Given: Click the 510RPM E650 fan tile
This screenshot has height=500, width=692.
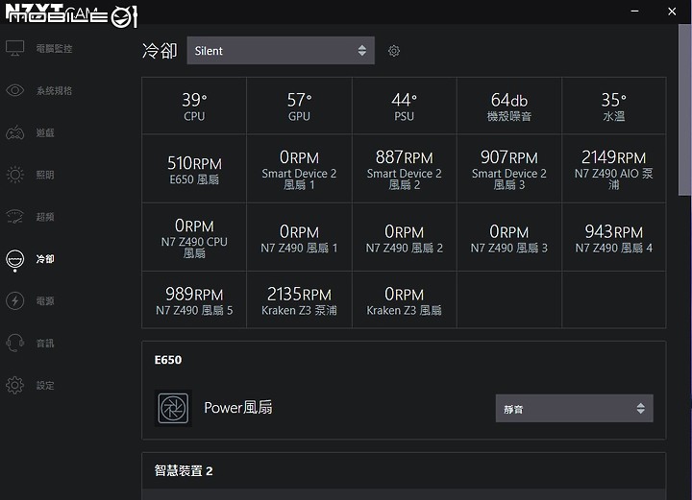Looking at the screenshot, I should [194, 169].
